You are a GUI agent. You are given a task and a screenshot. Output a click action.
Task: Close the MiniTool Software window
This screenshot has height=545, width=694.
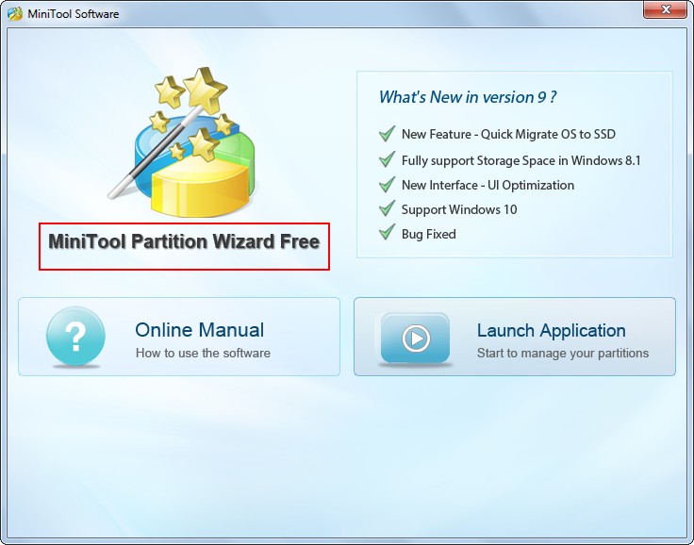click(x=665, y=9)
